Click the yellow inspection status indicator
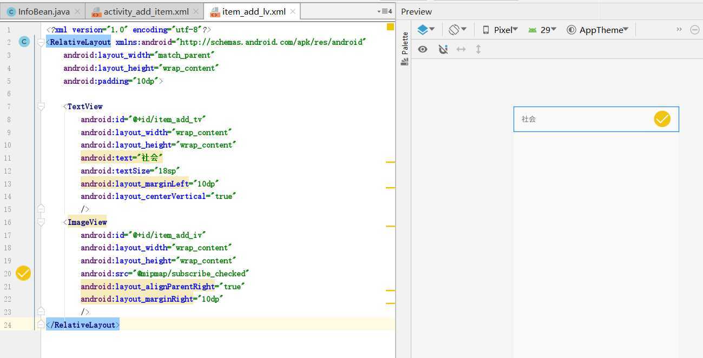 click(390, 27)
